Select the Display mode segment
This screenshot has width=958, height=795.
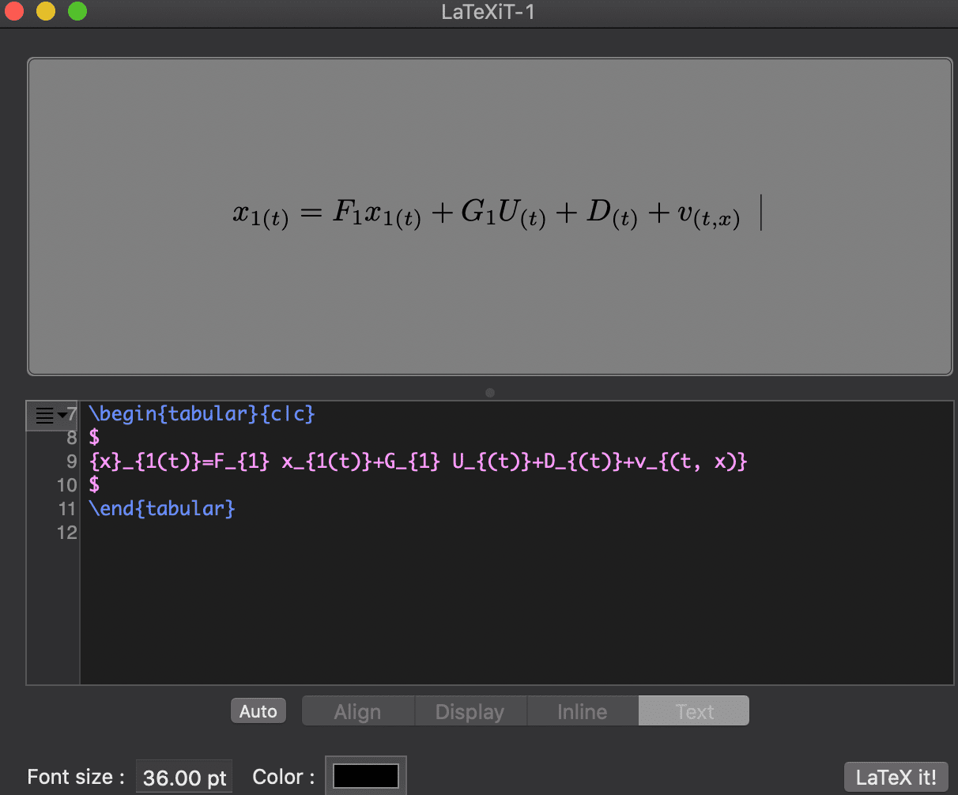click(x=470, y=711)
